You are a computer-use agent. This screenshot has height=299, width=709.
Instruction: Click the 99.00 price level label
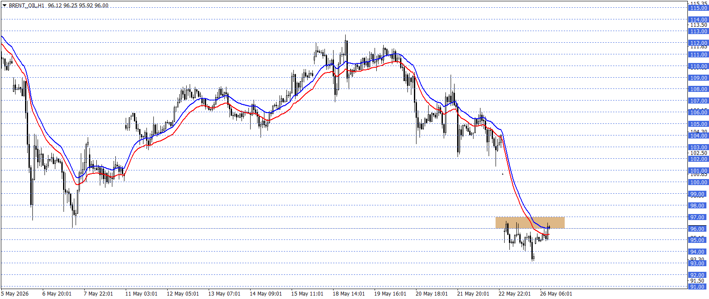tap(698, 194)
